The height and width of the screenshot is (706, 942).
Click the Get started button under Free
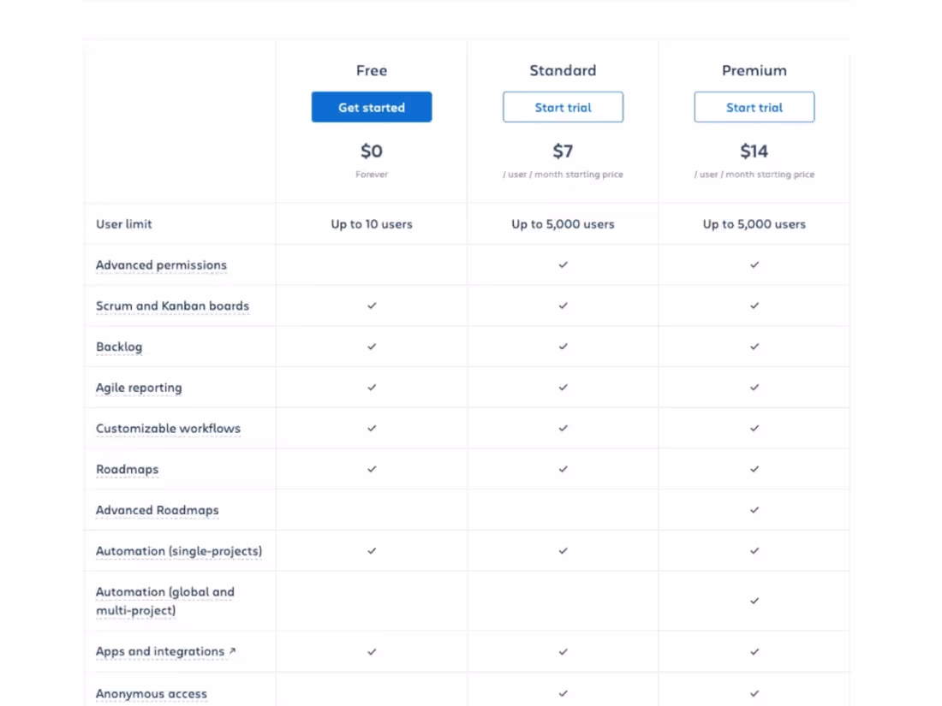[371, 107]
